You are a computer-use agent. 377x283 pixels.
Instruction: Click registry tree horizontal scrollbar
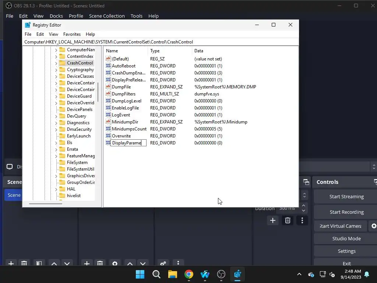pos(45,203)
